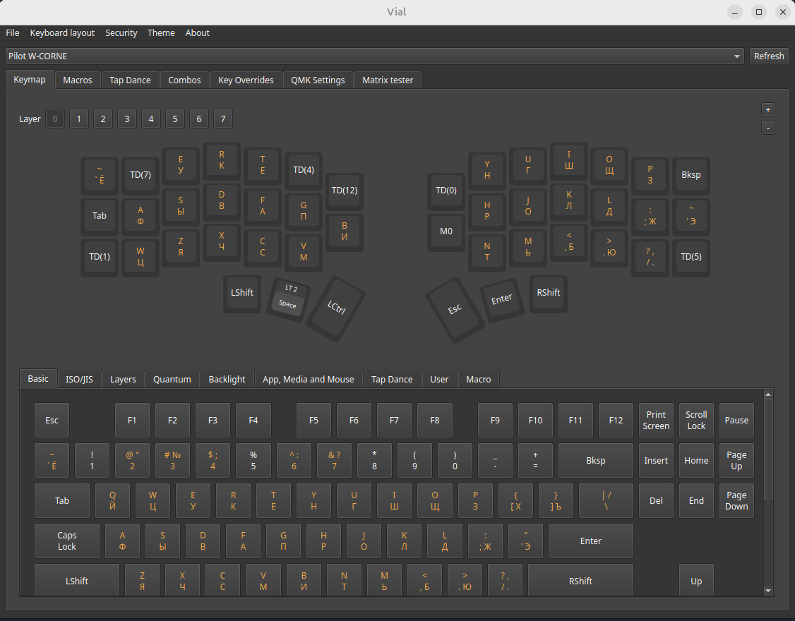This screenshot has width=795, height=621.
Task: Select layer 3 button
Action: click(x=127, y=119)
